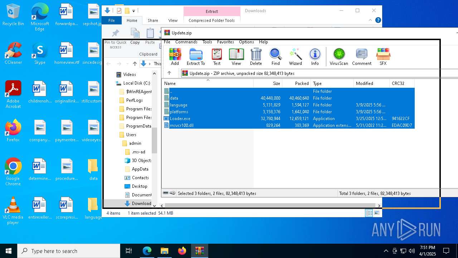458x258 pixels.
Task: Switch to Explorer Share ribbon tab
Action: coord(153,20)
